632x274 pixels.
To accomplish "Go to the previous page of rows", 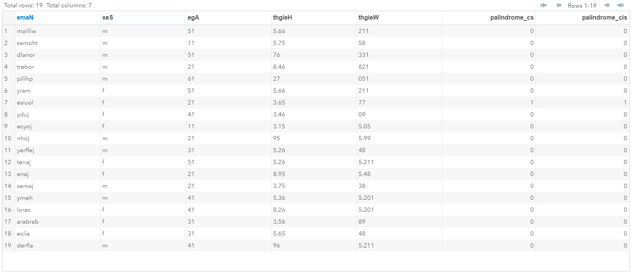I will point(559,5).
